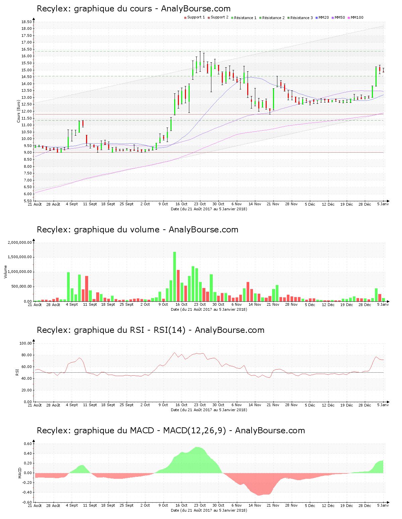Screen dimensions: 402x519
Task: Click the 'graphique du cours' chart title
Action: 134,9
